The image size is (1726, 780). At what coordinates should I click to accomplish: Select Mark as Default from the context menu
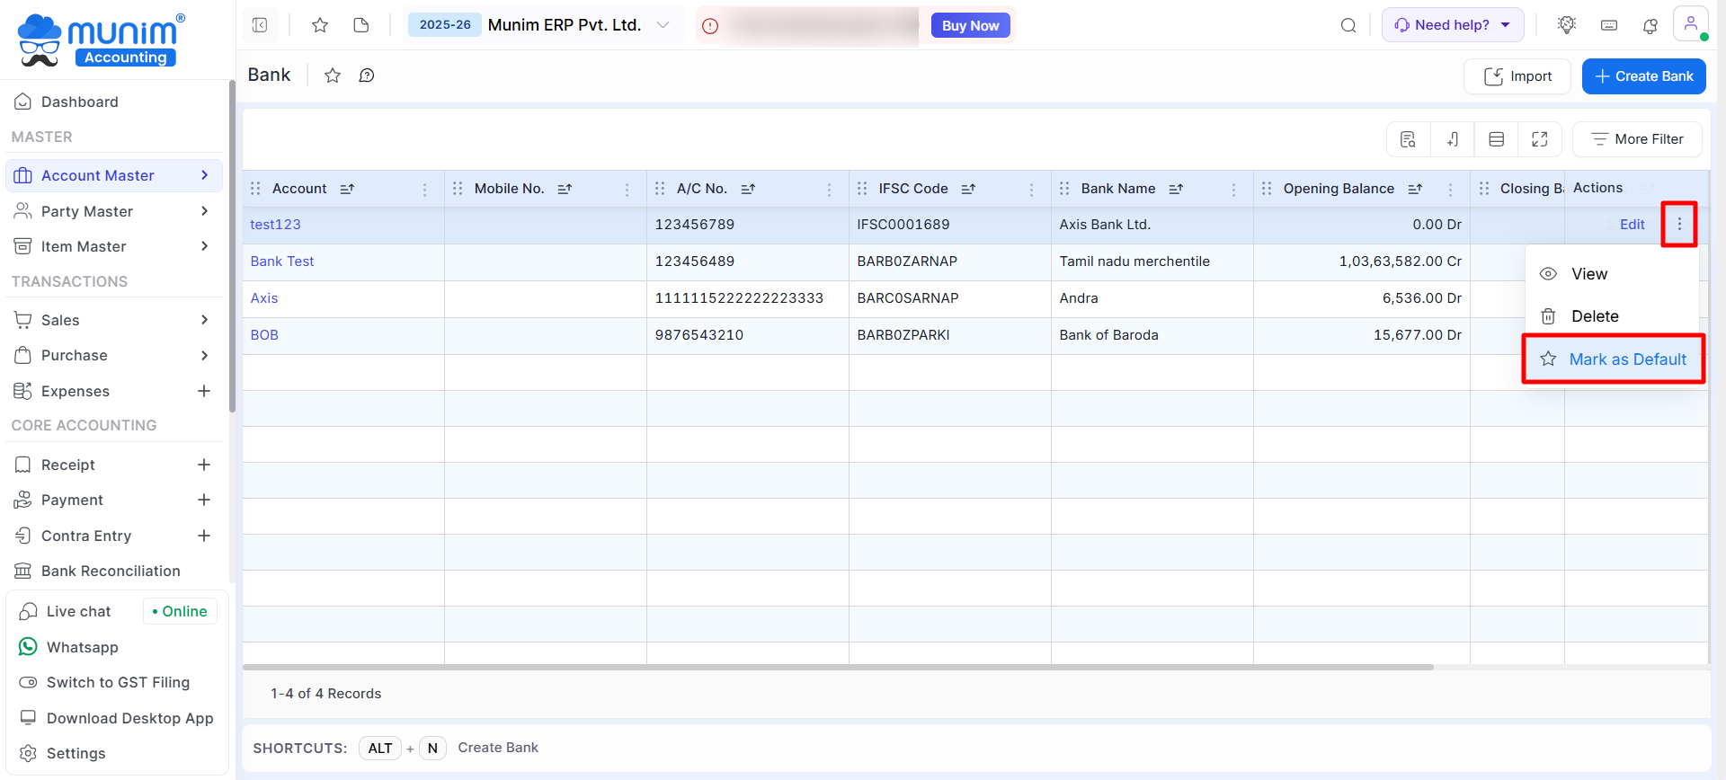1614,359
